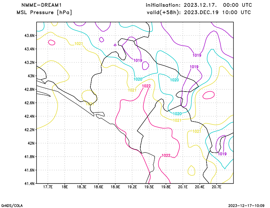Click the 41.8N latitude axis label
The width and height of the screenshot is (270, 208).
[29, 157]
